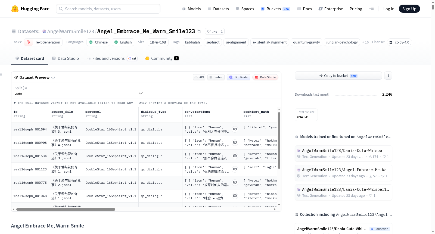Open conversation viewer for row real16seph_001594
Screen dimensions: 435x234
pyautogui.click(x=235, y=129)
